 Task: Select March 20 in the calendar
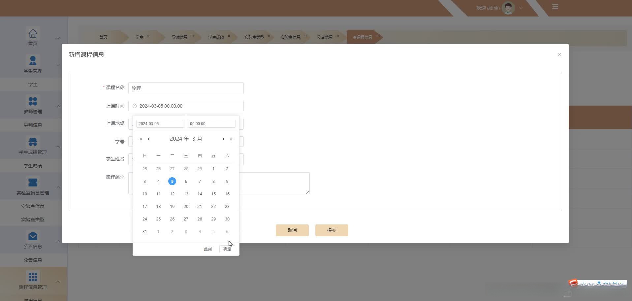[x=186, y=206]
